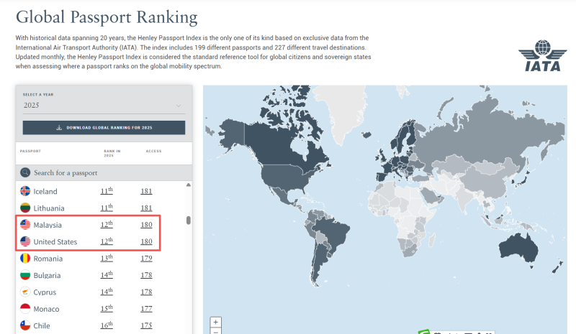This screenshot has width=576, height=334.
Task: Click the Lithuania flag icon
Action: coord(25,208)
